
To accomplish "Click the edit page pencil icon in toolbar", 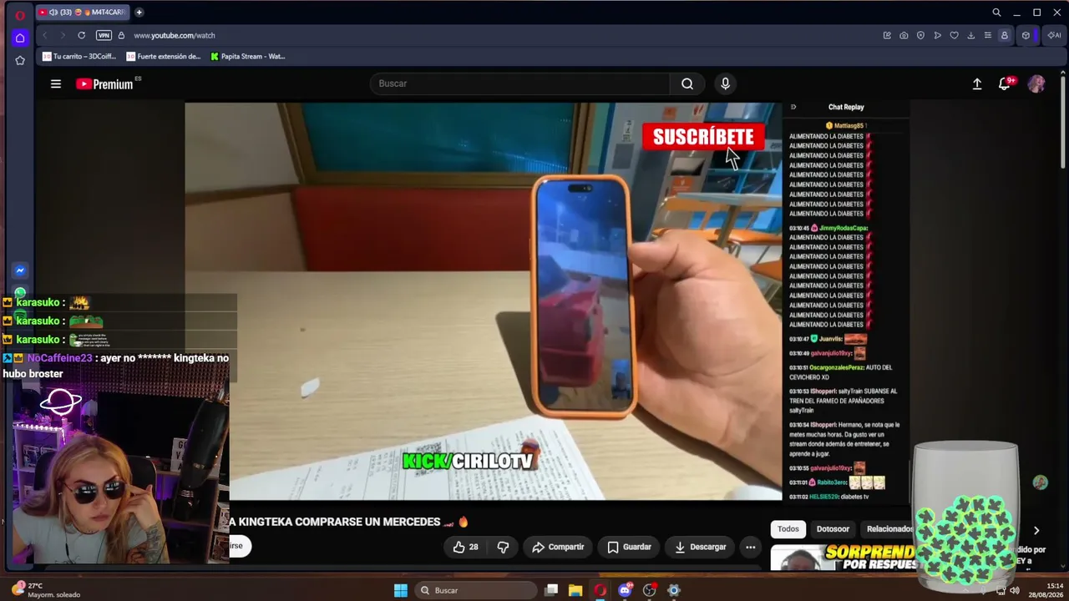I will pos(887,35).
